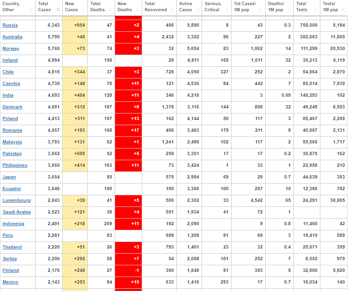Click the New Cases column sort icon
The width and height of the screenshot is (348, 291).
83,9
